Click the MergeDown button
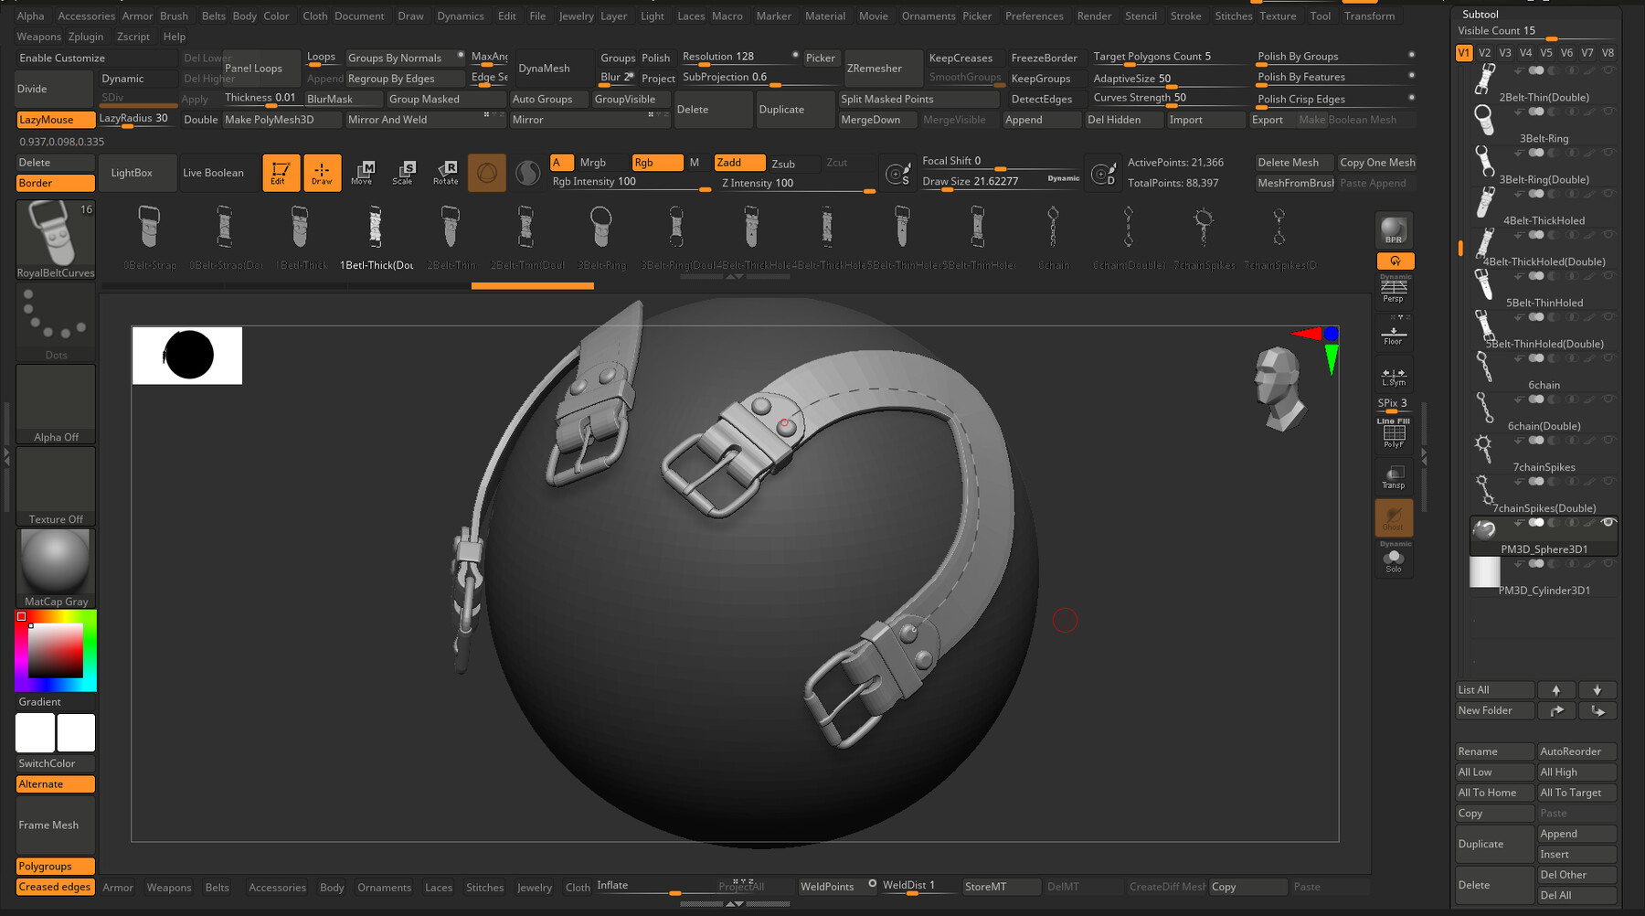The width and height of the screenshot is (1645, 916). coord(878,120)
